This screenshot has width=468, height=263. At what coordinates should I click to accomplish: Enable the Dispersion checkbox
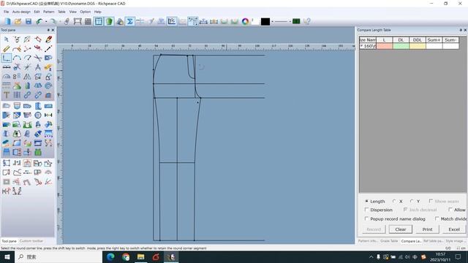coord(366,210)
